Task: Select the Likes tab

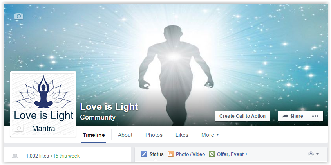Action: pyautogui.click(x=182, y=135)
